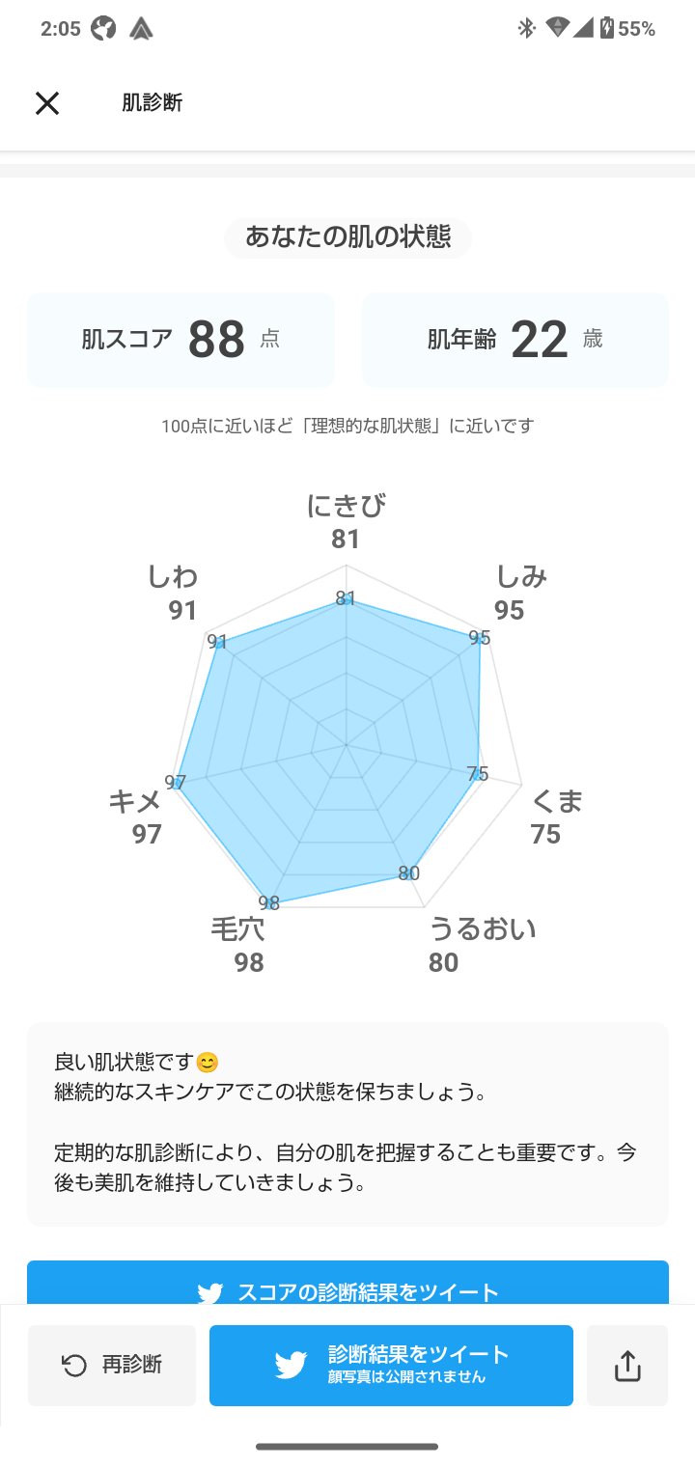Screen dimensions: 695x1467
Task: Close the 肌診断 screen with the X
Action: pyautogui.click(x=45, y=103)
